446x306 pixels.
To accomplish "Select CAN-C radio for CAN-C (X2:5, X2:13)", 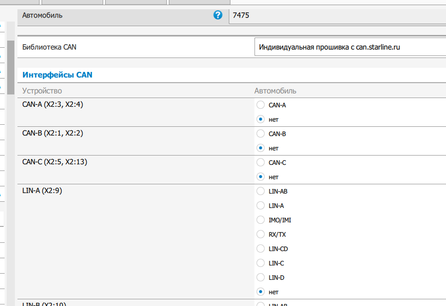I will (x=261, y=162).
